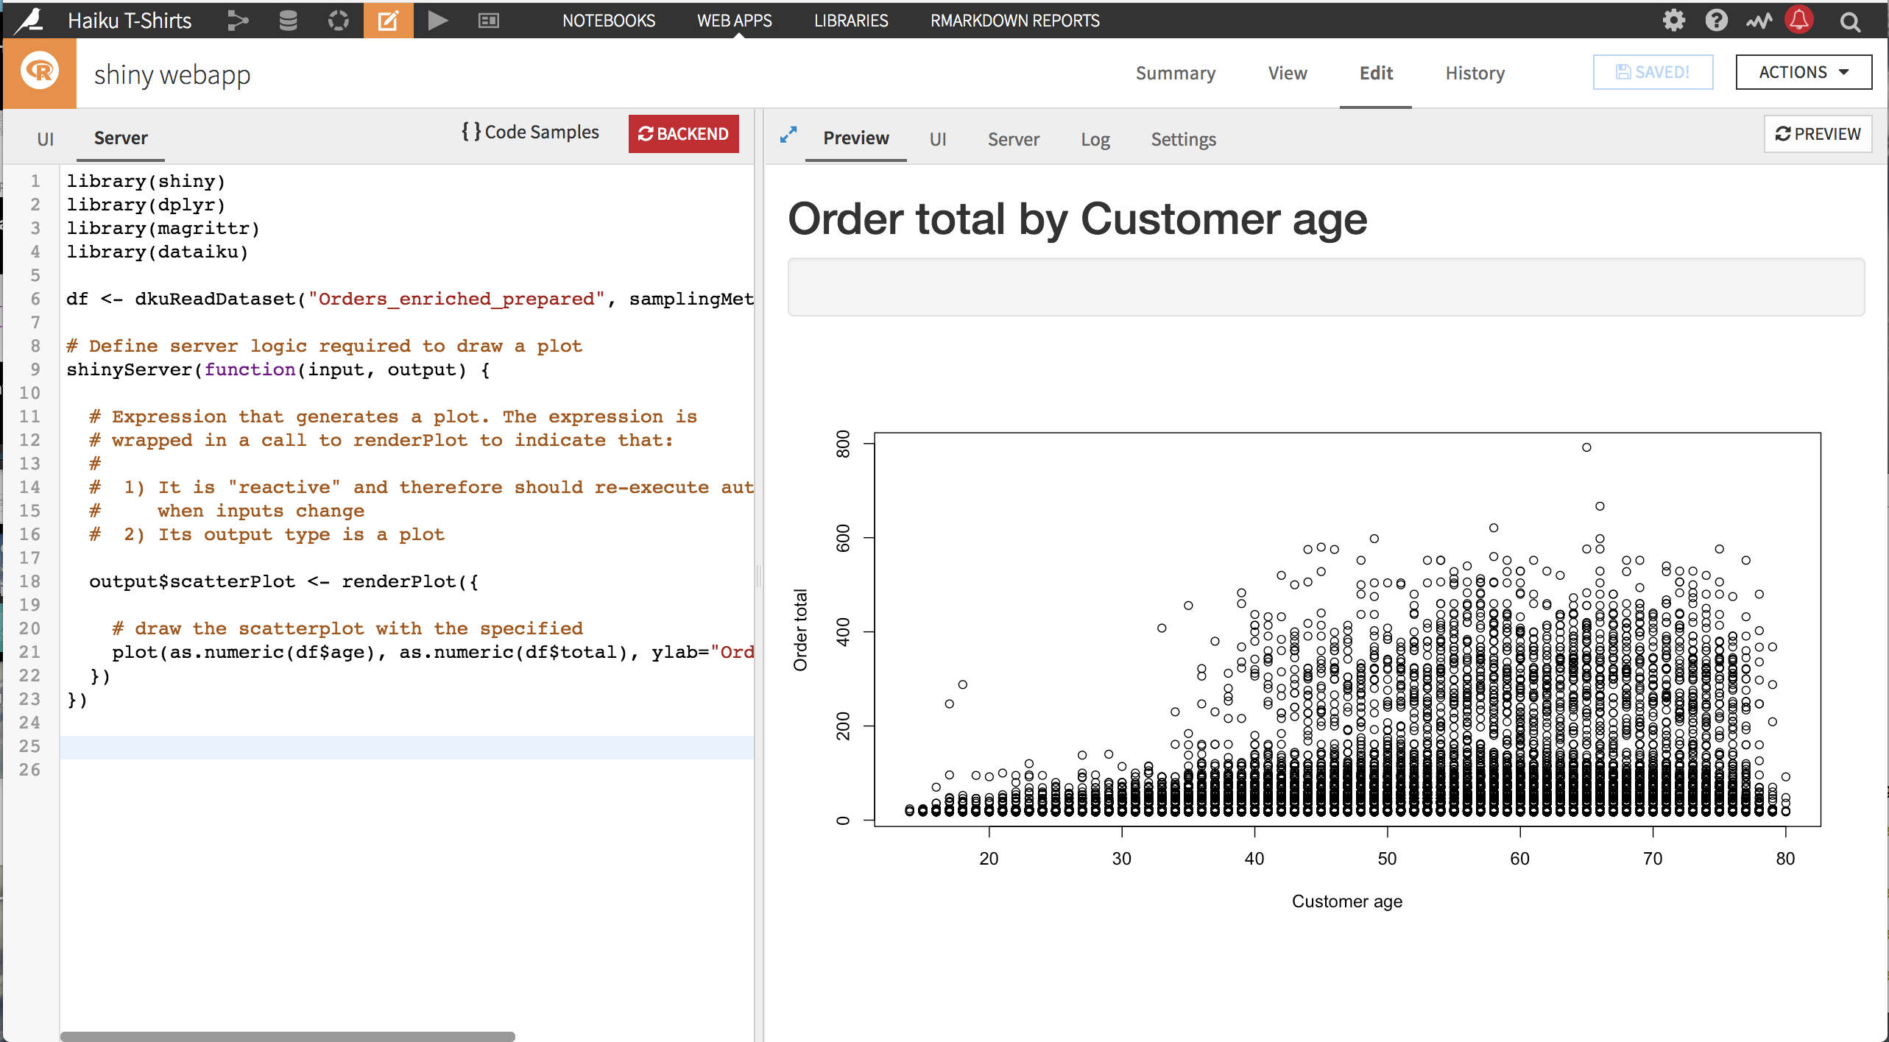Viewport: 1889px width, 1042px height.
Task: Open the Settings tab in preview pane
Action: [1183, 139]
